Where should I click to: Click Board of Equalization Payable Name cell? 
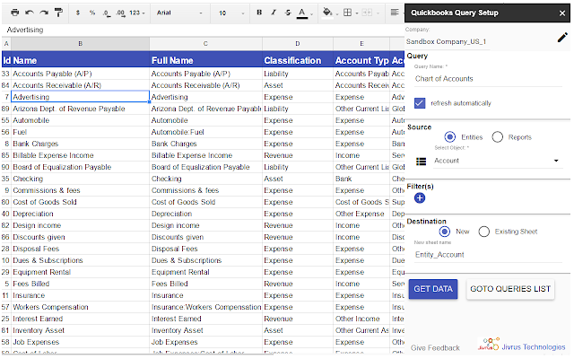coord(80,168)
